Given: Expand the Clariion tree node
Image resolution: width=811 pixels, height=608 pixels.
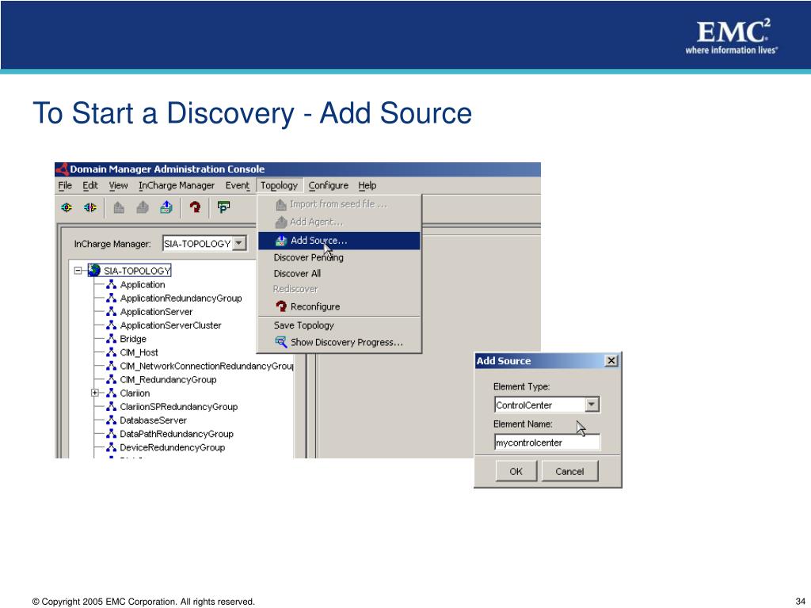Looking at the screenshot, I should tap(95, 393).
